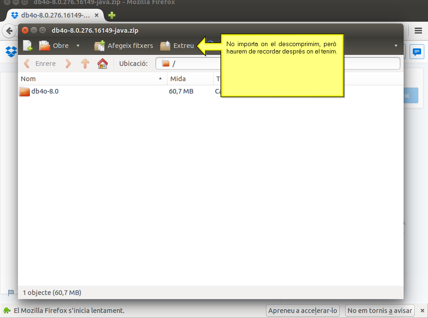Click the status bar text 1 objecte

52,293
